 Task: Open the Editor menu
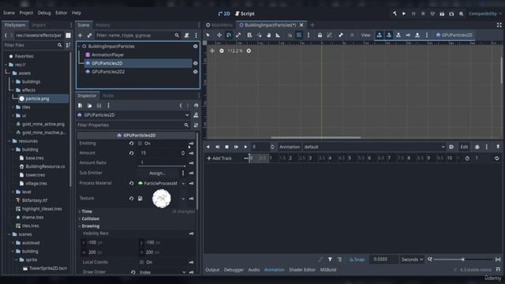click(62, 13)
